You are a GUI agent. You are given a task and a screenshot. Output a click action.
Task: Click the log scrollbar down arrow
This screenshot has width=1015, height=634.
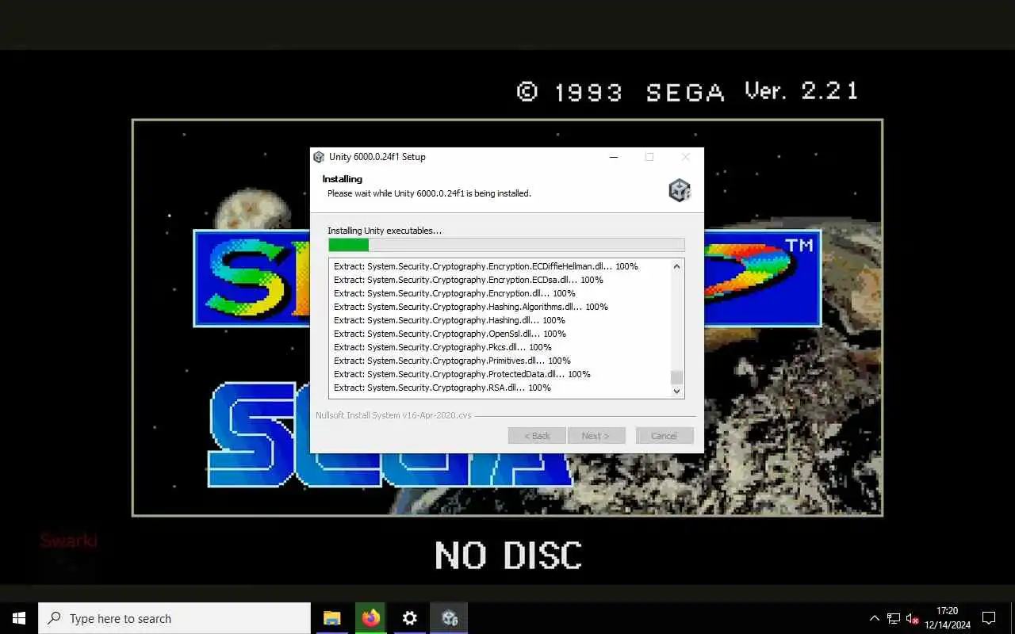tap(676, 391)
